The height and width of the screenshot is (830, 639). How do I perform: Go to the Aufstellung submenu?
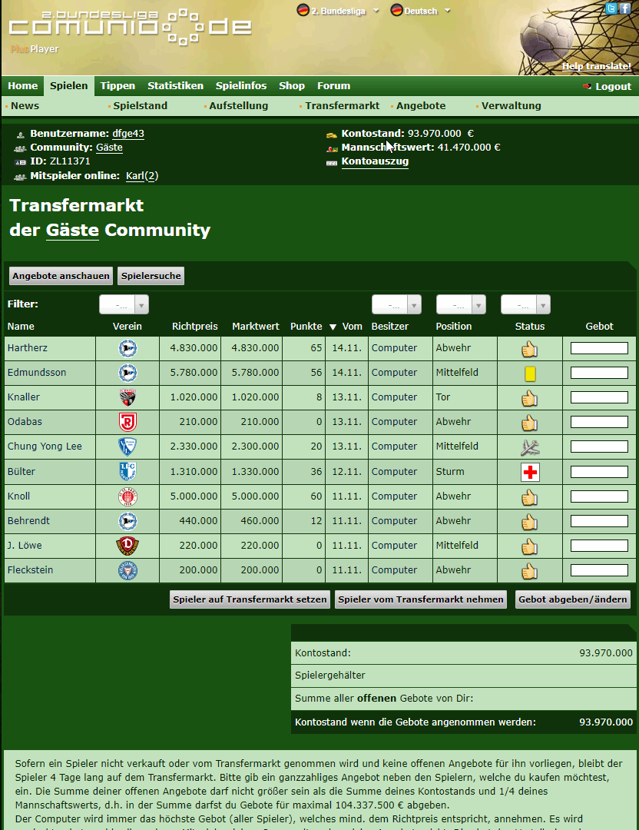(x=238, y=106)
